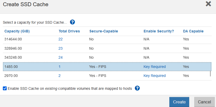Sort by Secure-Capable column header

(104, 31)
